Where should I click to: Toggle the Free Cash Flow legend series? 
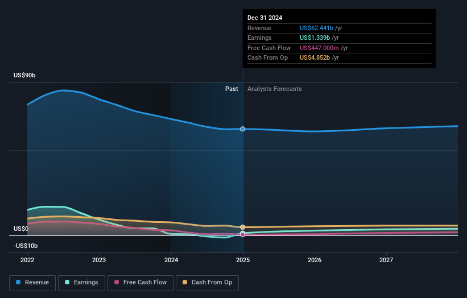[x=140, y=283]
